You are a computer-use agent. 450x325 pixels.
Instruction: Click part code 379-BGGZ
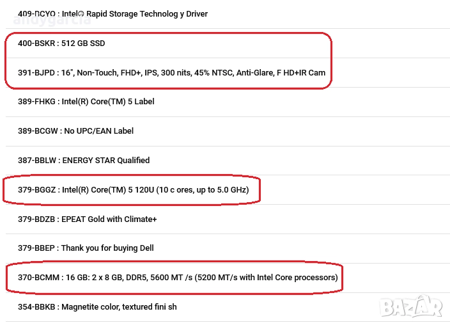pyautogui.click(x=35, y=190)
